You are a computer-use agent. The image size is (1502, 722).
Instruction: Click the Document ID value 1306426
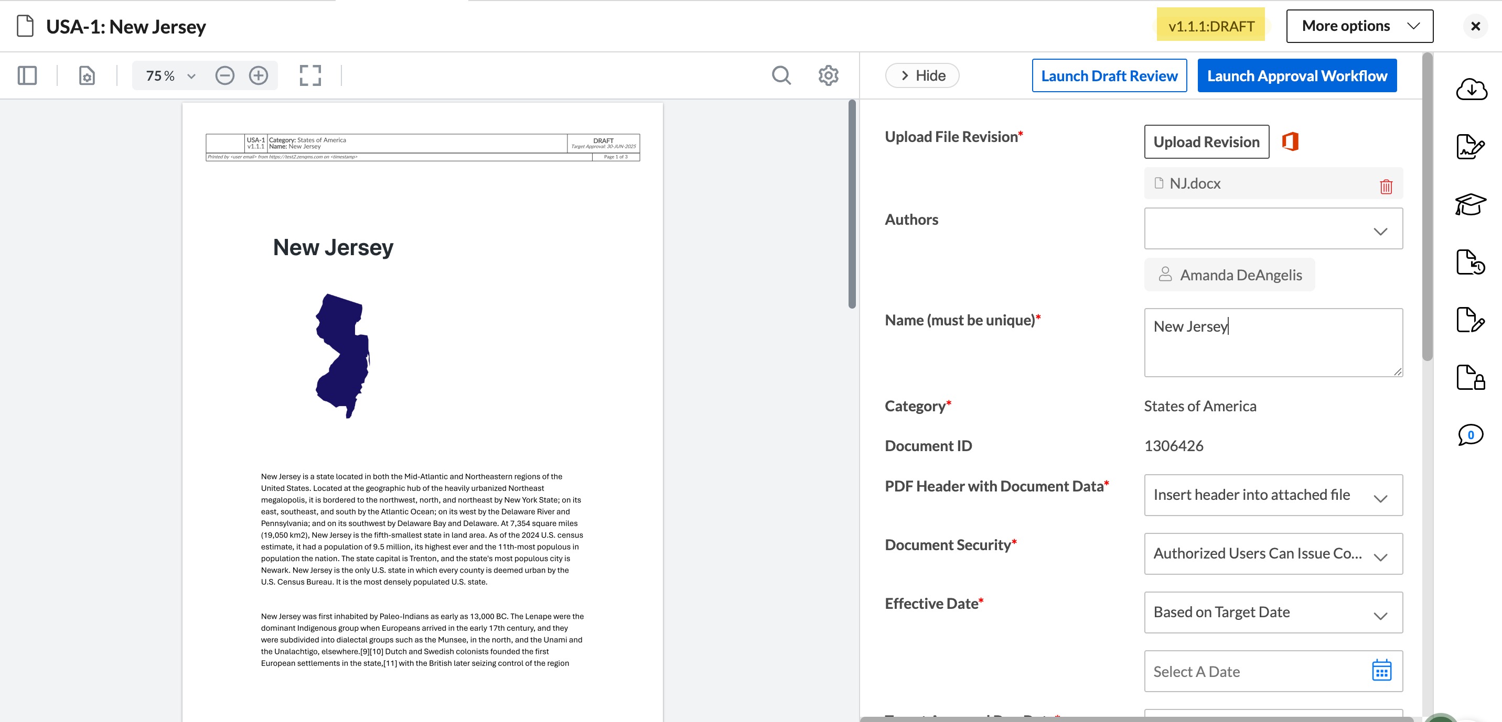pos(1173,446)
